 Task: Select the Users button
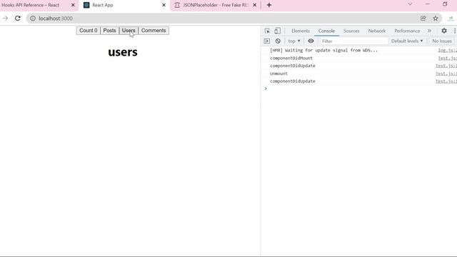coord(129,31)
